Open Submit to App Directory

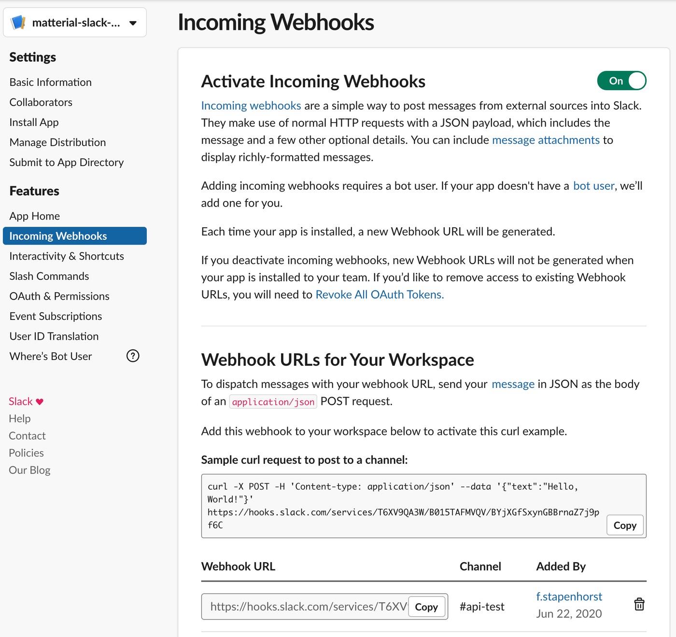coord(67,162)
